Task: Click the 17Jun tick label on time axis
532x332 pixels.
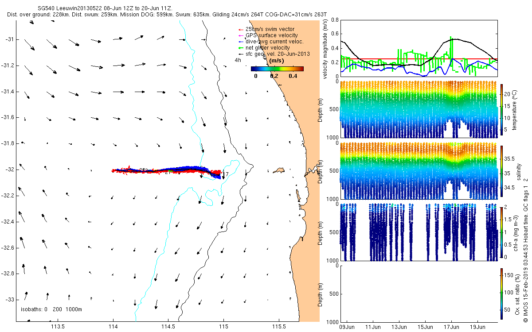Action: tap(452, 328)
